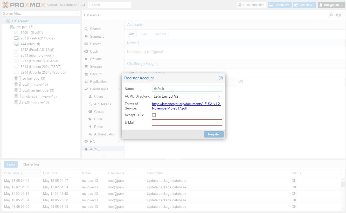Click the Replication arrows icon

click(86, 82)
